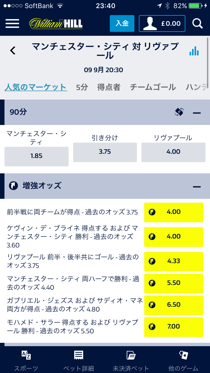
Task: Open ベット詳細 betslip in bottom bar
Action: [78, 360]
